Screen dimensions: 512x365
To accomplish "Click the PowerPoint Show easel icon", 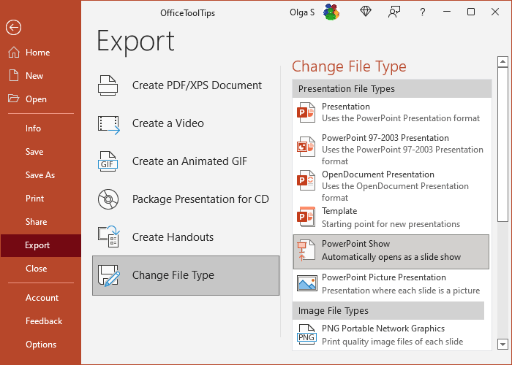I will [x=306, y=250].
